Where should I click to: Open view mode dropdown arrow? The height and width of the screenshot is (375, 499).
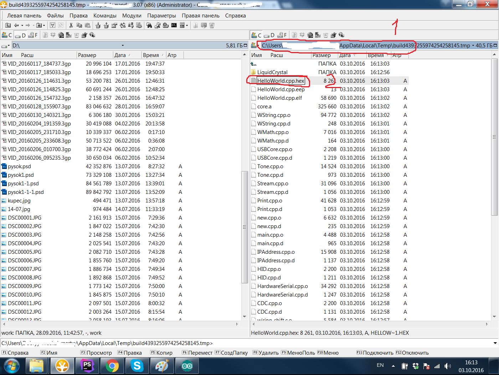(x=187, y=25)
